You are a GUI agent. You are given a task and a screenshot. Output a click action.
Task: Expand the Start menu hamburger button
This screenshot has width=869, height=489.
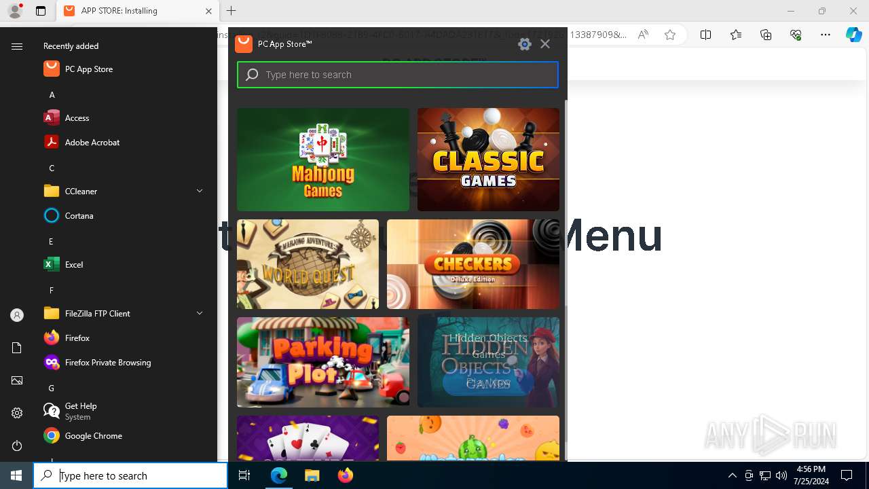coord(17,46)
